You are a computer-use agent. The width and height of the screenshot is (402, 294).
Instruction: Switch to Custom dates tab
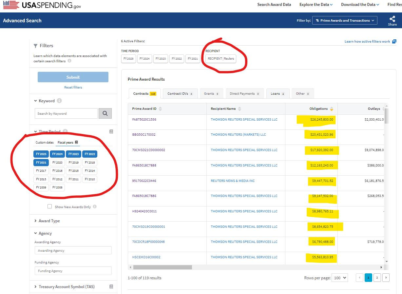coord(45,143)
